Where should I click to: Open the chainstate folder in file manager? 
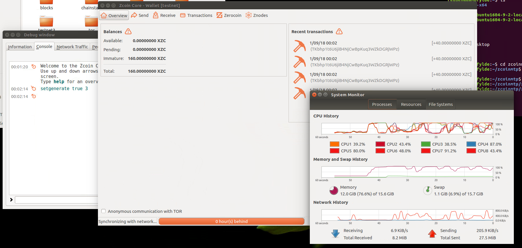click(90, 5)
